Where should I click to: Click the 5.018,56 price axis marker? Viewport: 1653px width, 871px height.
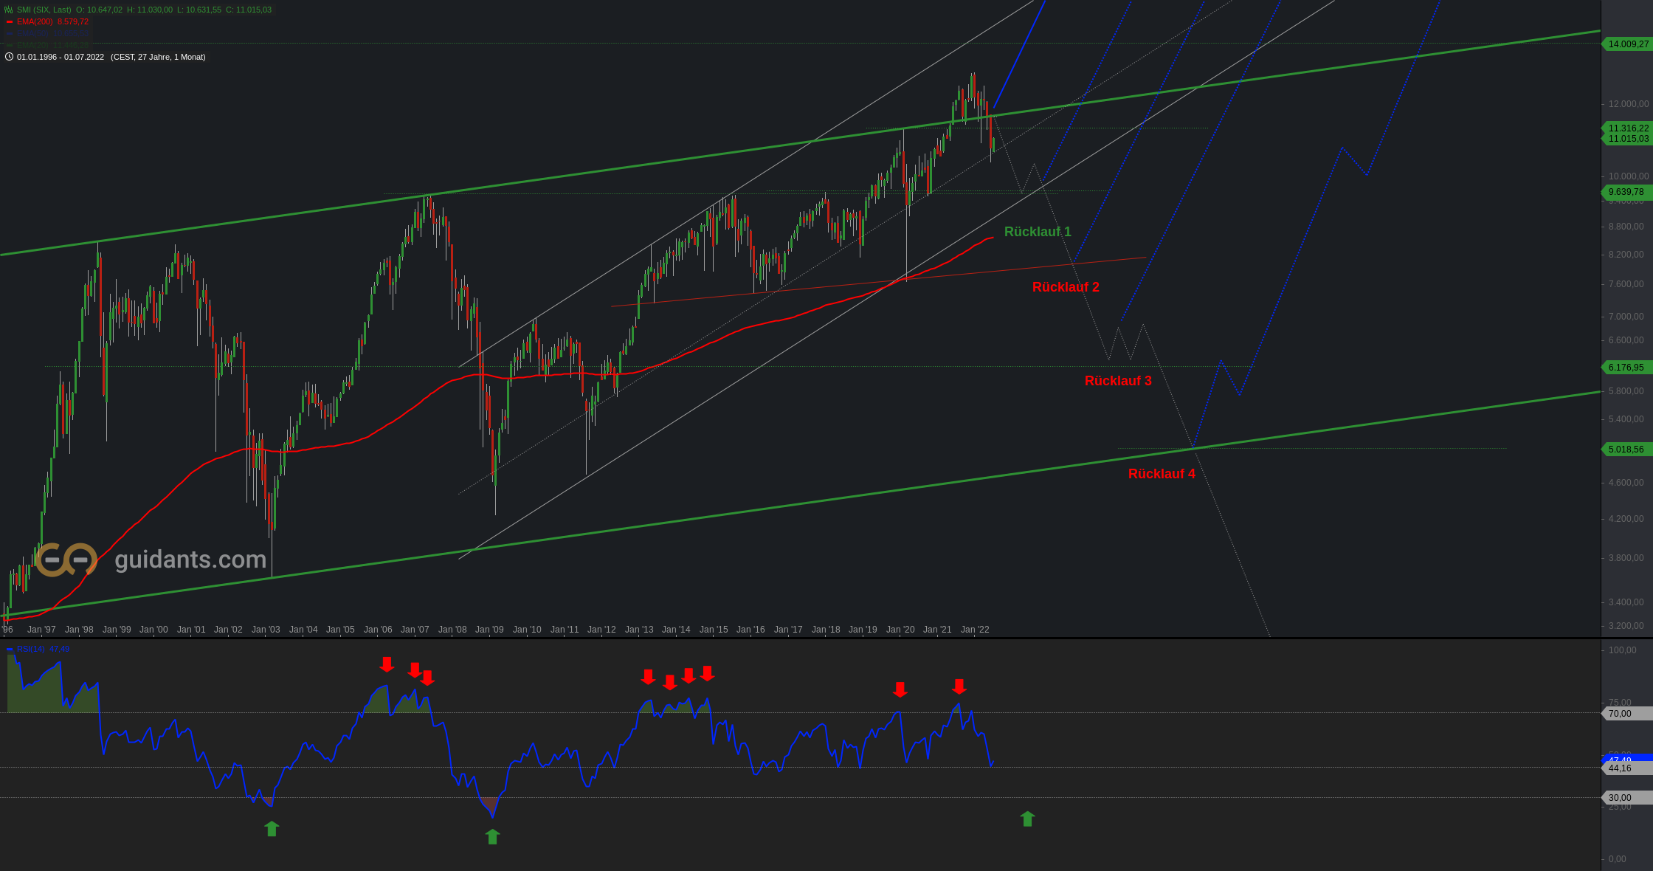click(1626, 450)
